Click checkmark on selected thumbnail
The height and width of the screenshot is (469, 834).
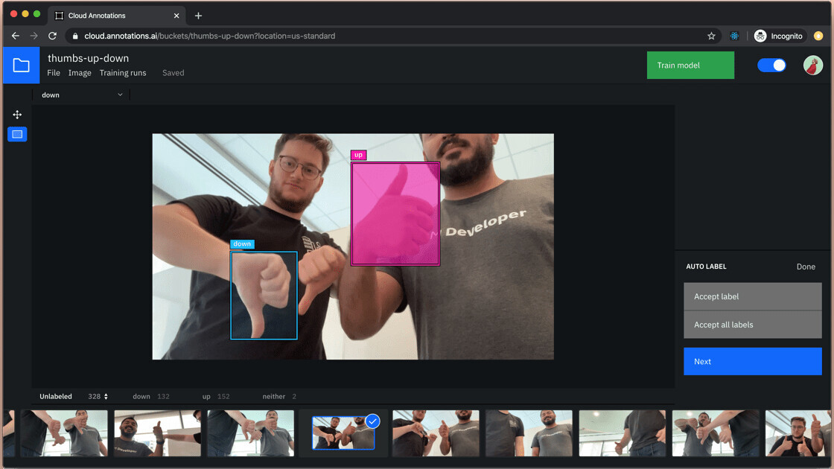pyautogui.click(x=372, y=421)
